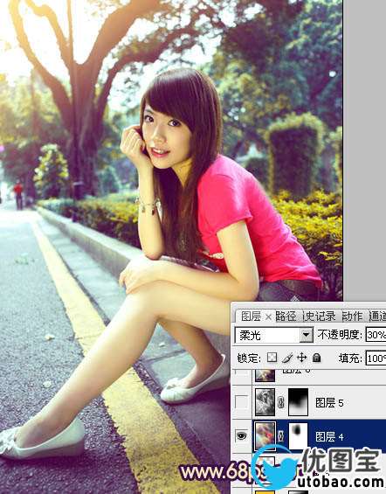Switch to the 路径 tab
The width and height of the screenshot is (386, 494).
point(286,317)
